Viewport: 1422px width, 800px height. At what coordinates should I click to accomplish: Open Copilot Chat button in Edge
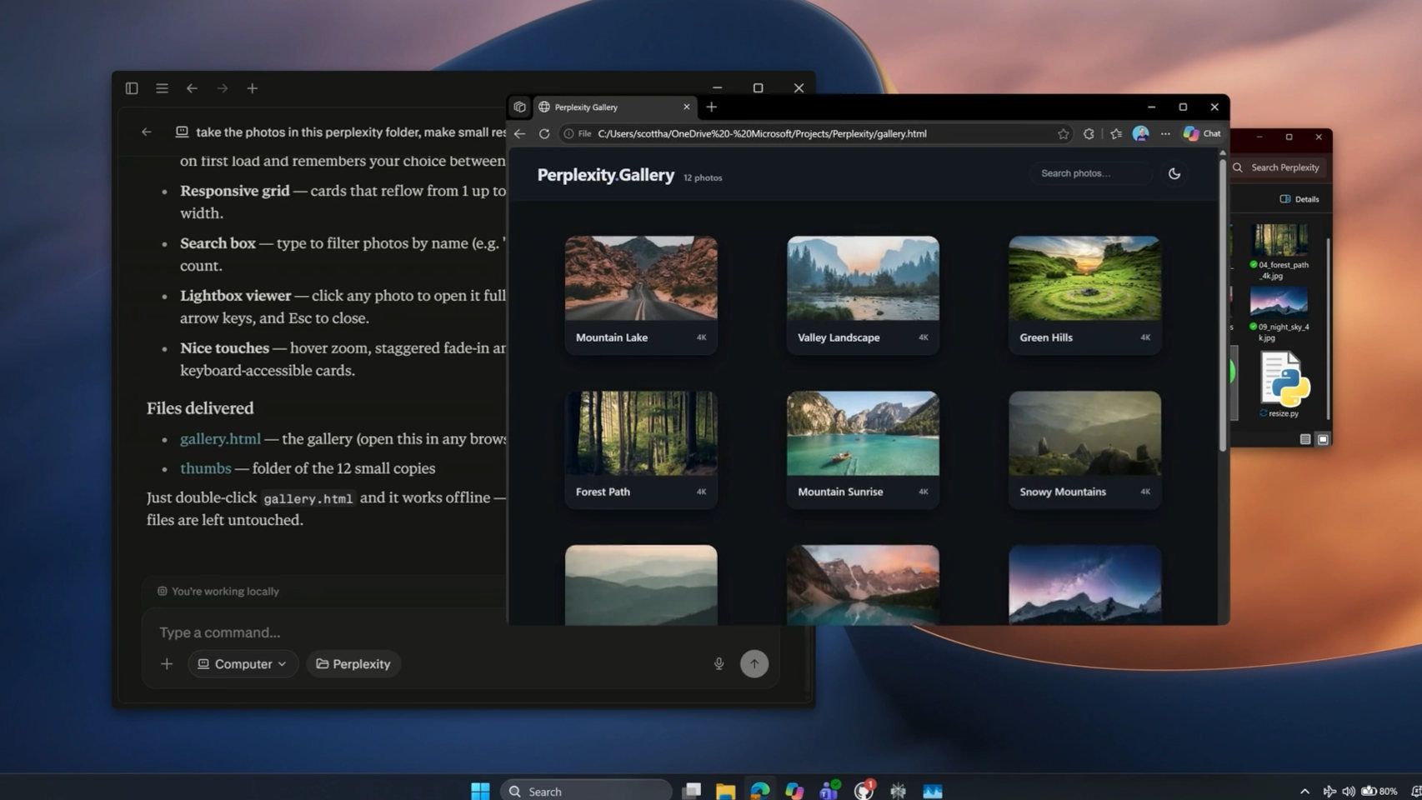click(x=1202, y=133)
